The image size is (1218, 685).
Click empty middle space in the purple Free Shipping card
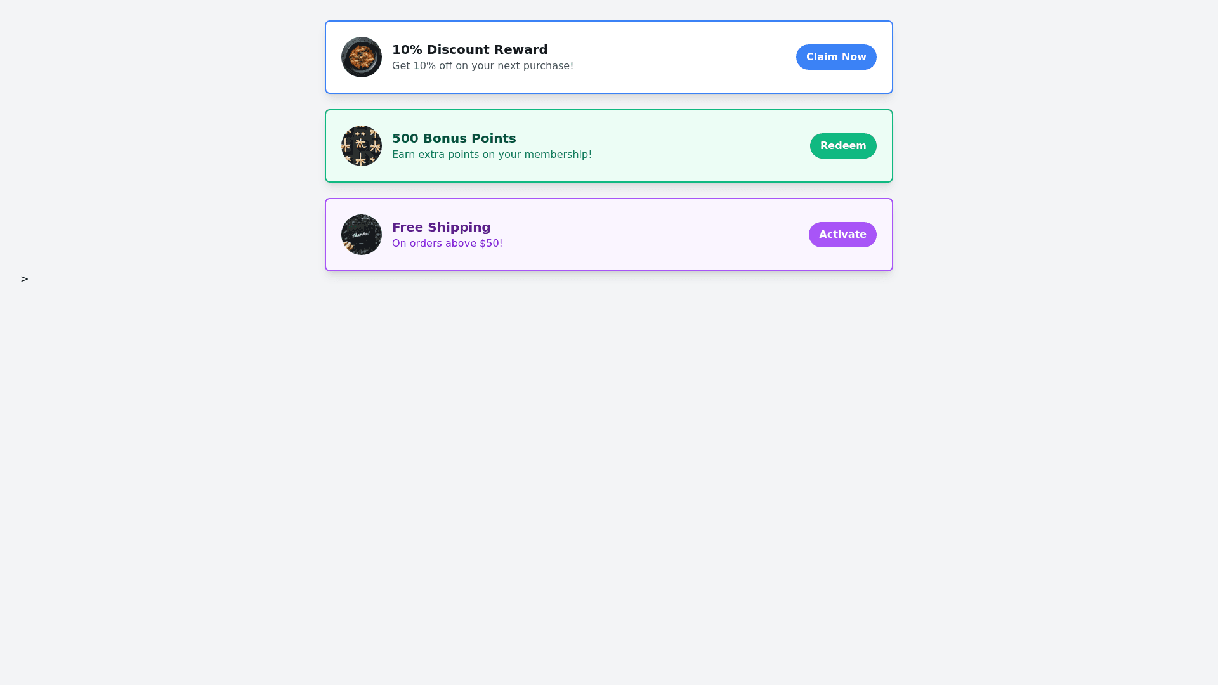(x=653, y=235)
